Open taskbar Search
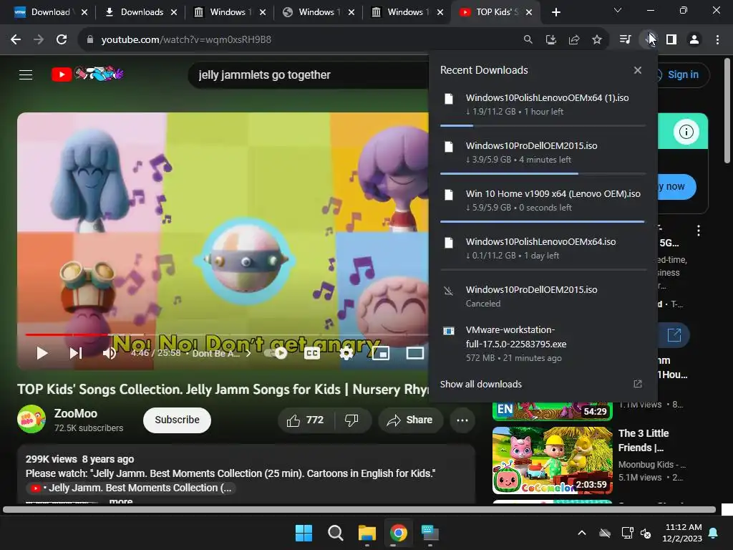The width and height of the screenshot is (733, 550). pyautogui.click(x=335, y=533)
